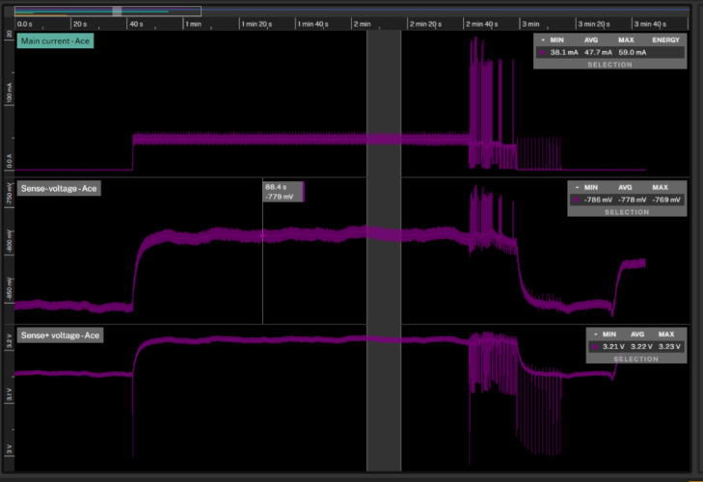Click the overview minimap viewport handle
Image resolution: width=703 pixels, height=482 pixels.
click(117, 11)
